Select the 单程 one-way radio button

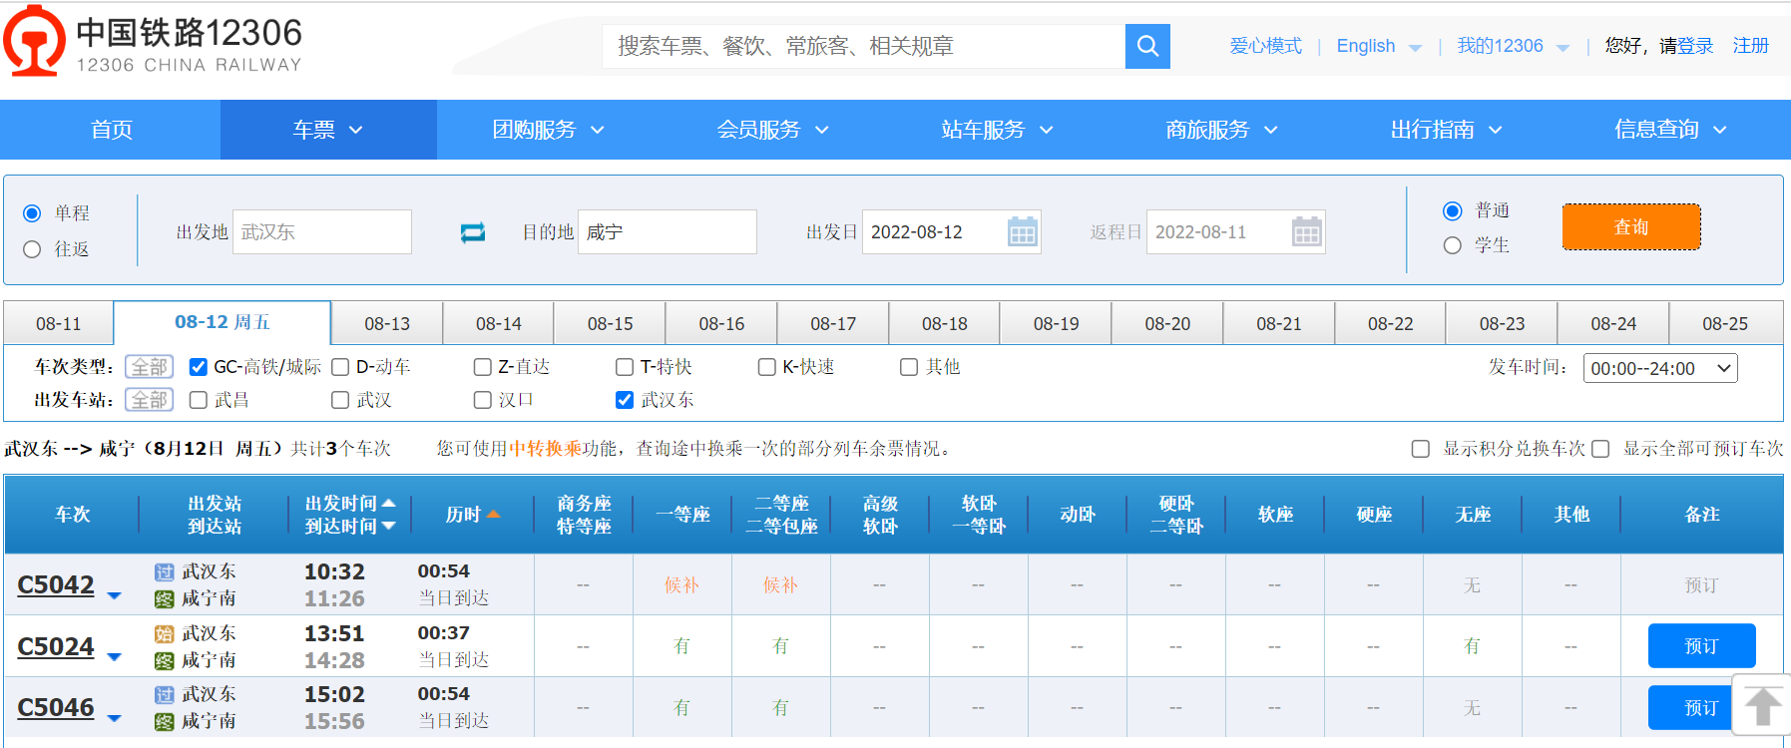32,213
